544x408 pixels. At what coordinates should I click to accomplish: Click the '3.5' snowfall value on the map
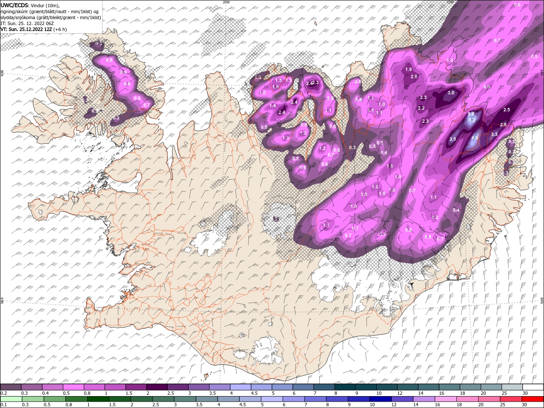pos(453,139)
